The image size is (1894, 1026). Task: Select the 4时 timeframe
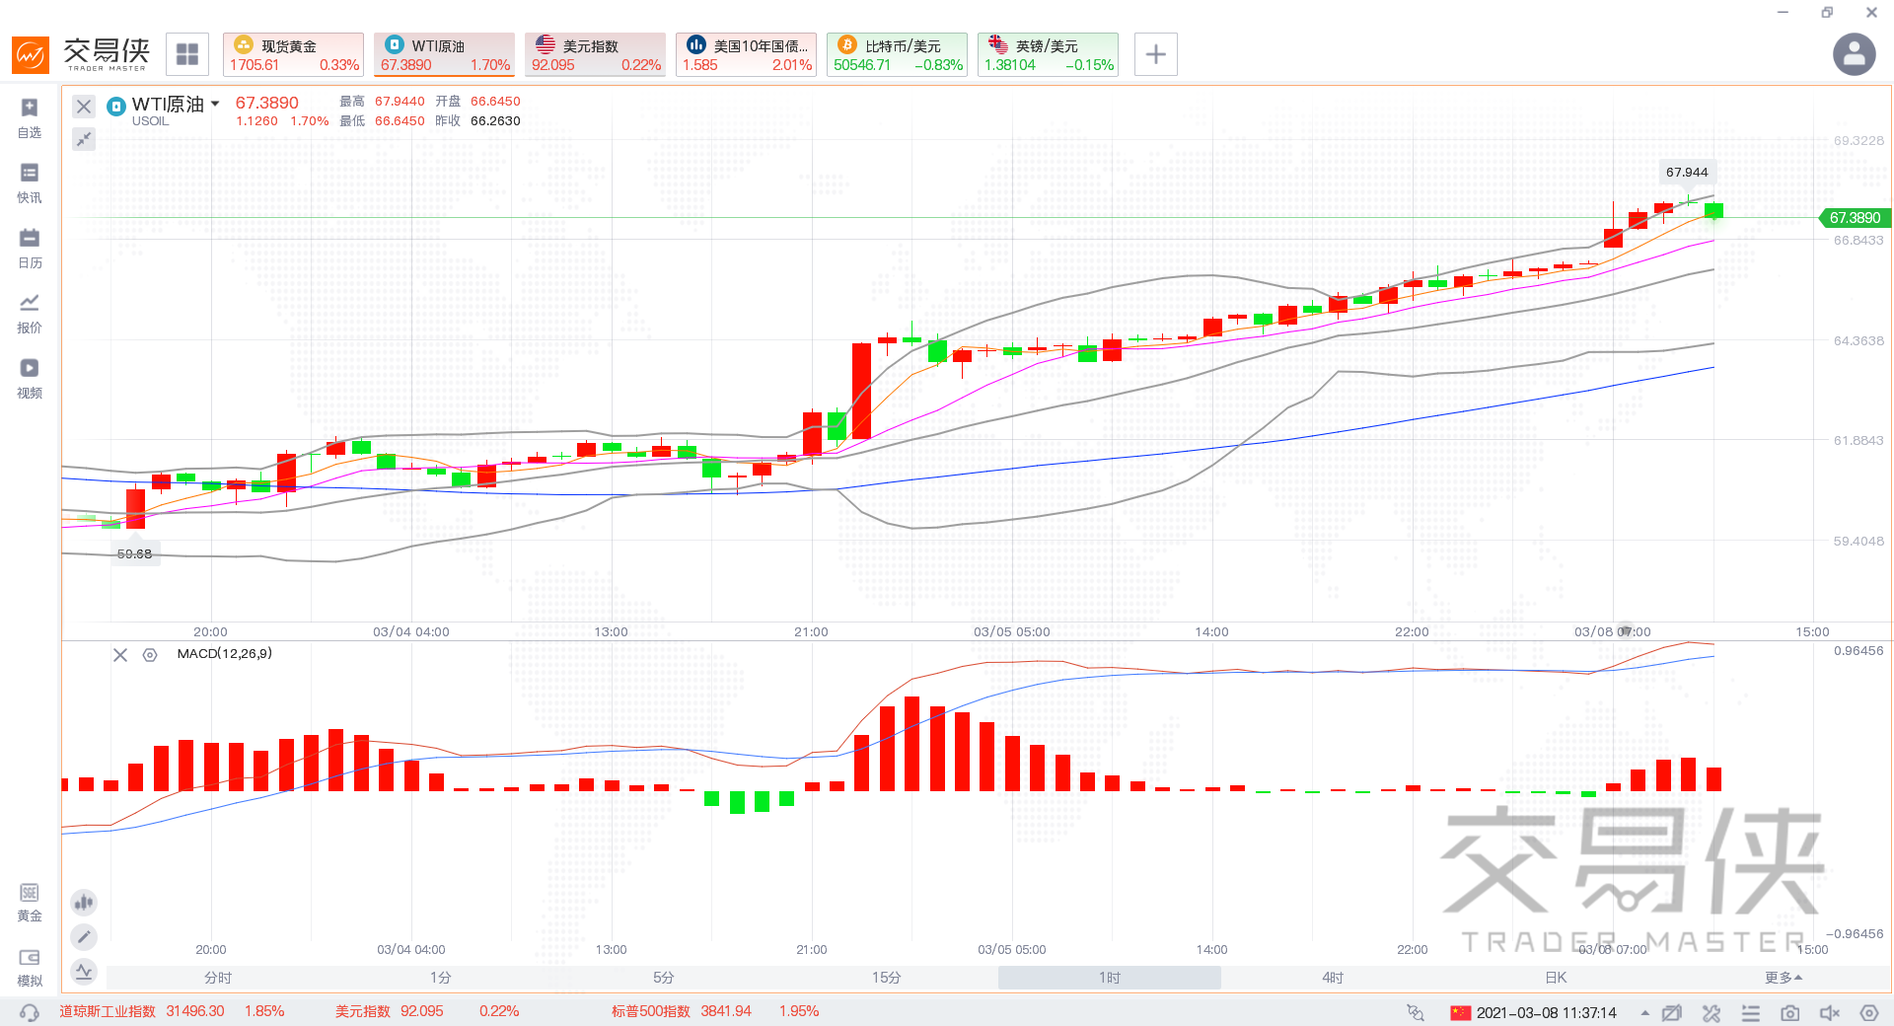pyautogui.click(x=1333, y=978)
